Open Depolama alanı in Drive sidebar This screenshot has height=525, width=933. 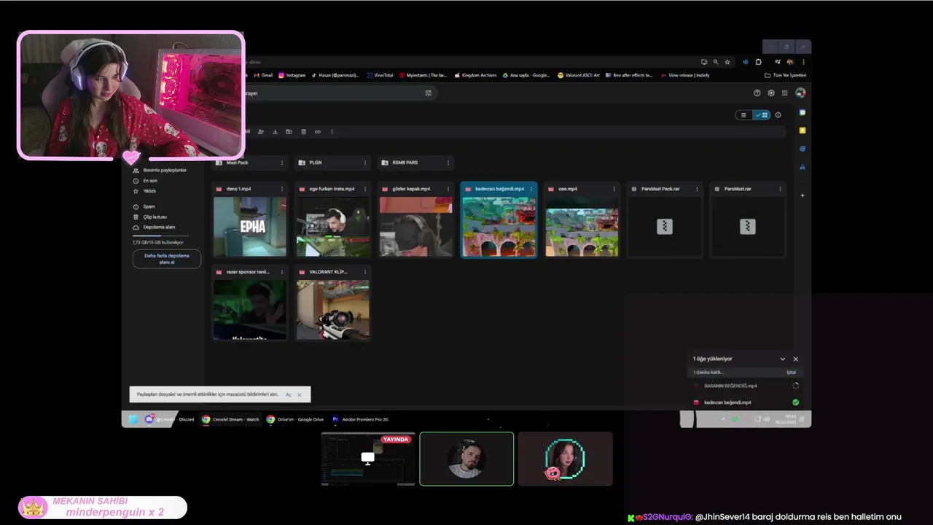(154, 227)
